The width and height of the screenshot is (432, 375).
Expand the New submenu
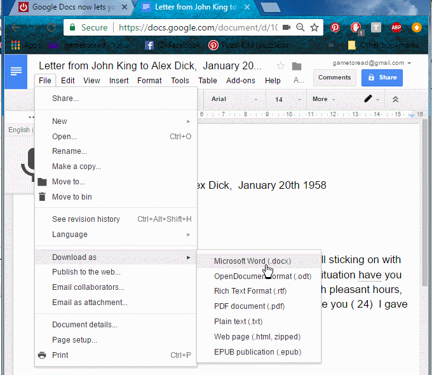tap(116, 121)
